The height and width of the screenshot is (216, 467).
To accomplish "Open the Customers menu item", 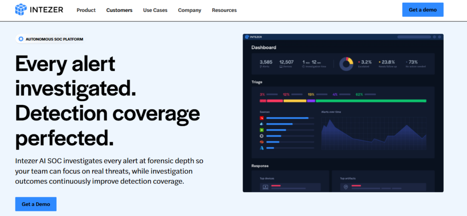I will pos(119,10).
